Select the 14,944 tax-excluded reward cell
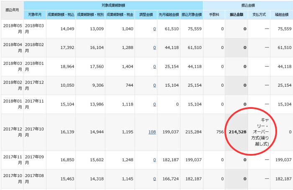 [x=90, y=132]
